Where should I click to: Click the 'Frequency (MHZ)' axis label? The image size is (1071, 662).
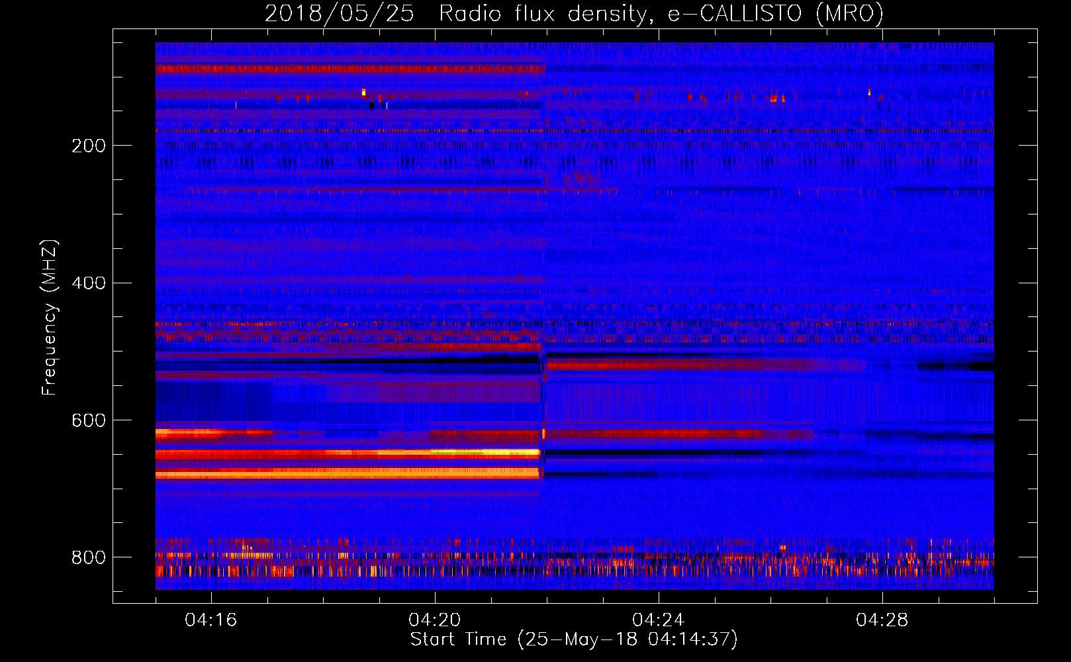tap(49, 317)
